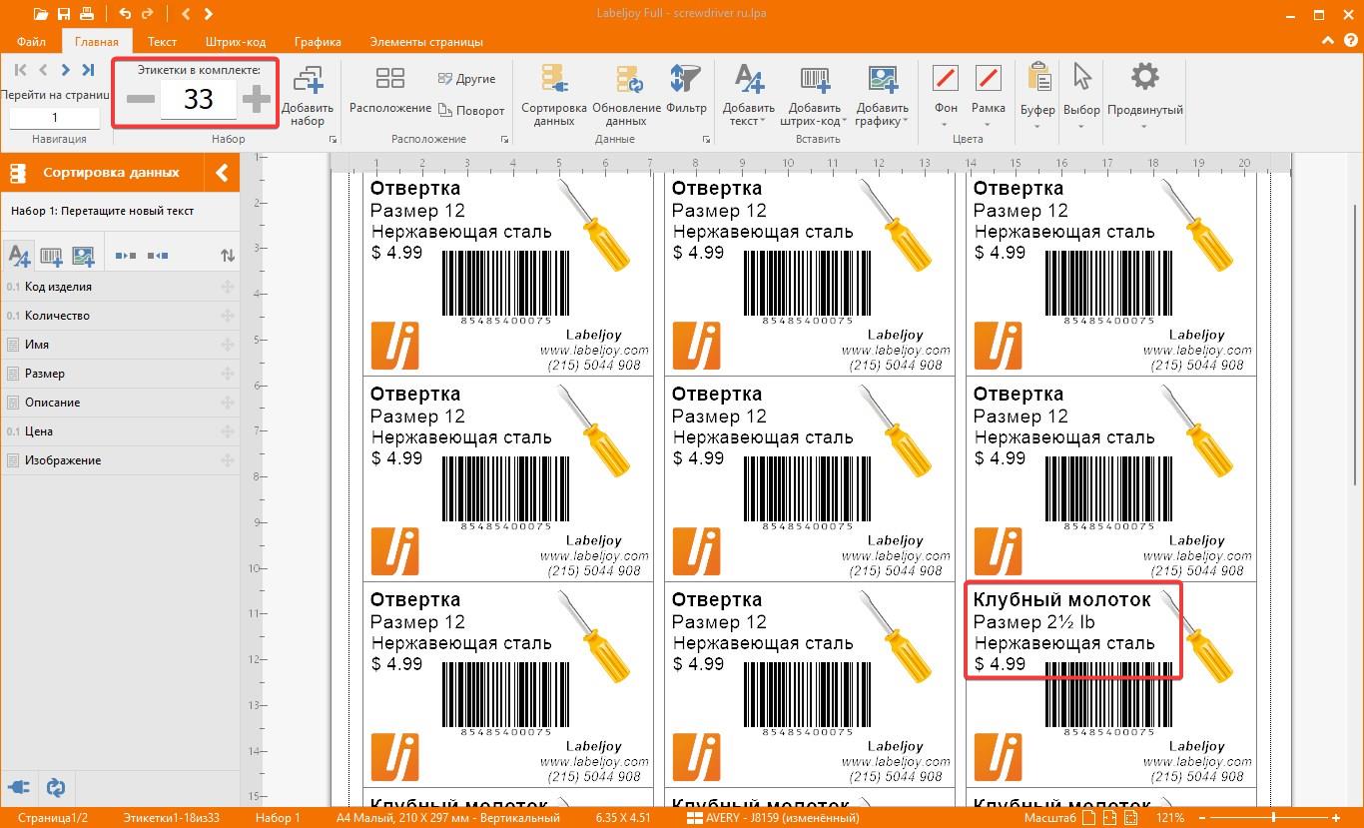Undo the last action
This screenshot has height=828, width=1364.
(125, 14)
